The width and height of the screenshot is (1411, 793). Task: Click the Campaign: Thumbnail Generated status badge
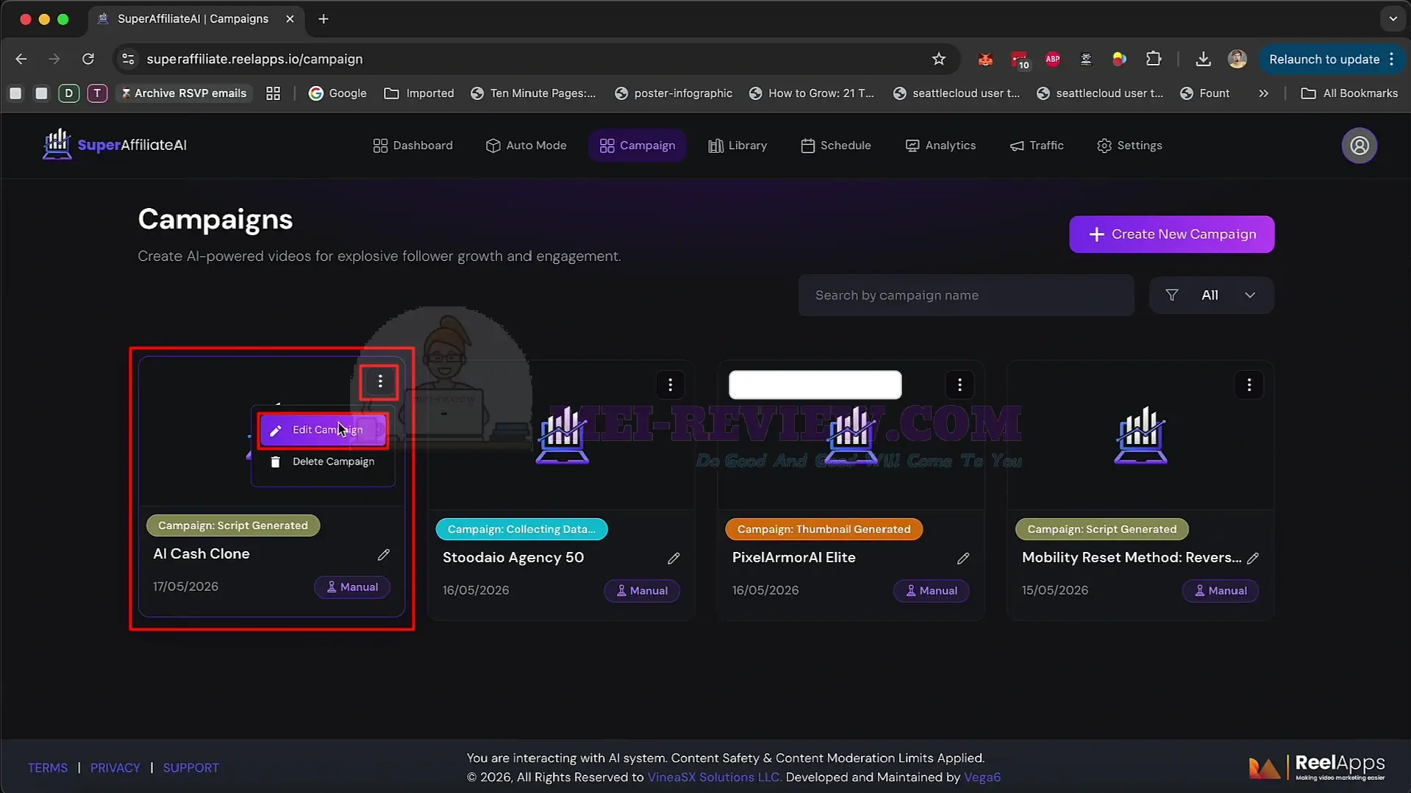(824, 529)
